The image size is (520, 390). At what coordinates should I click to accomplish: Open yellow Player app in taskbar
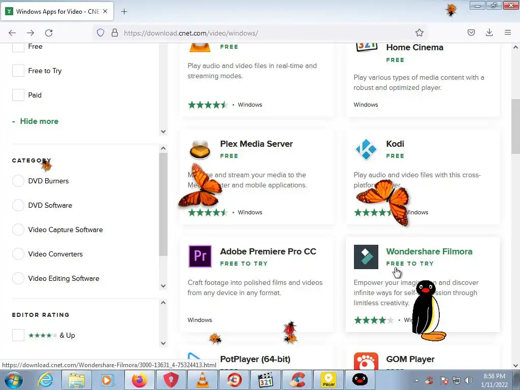329,380
